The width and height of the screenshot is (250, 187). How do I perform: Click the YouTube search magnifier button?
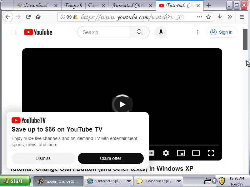[x=139, y=32]
